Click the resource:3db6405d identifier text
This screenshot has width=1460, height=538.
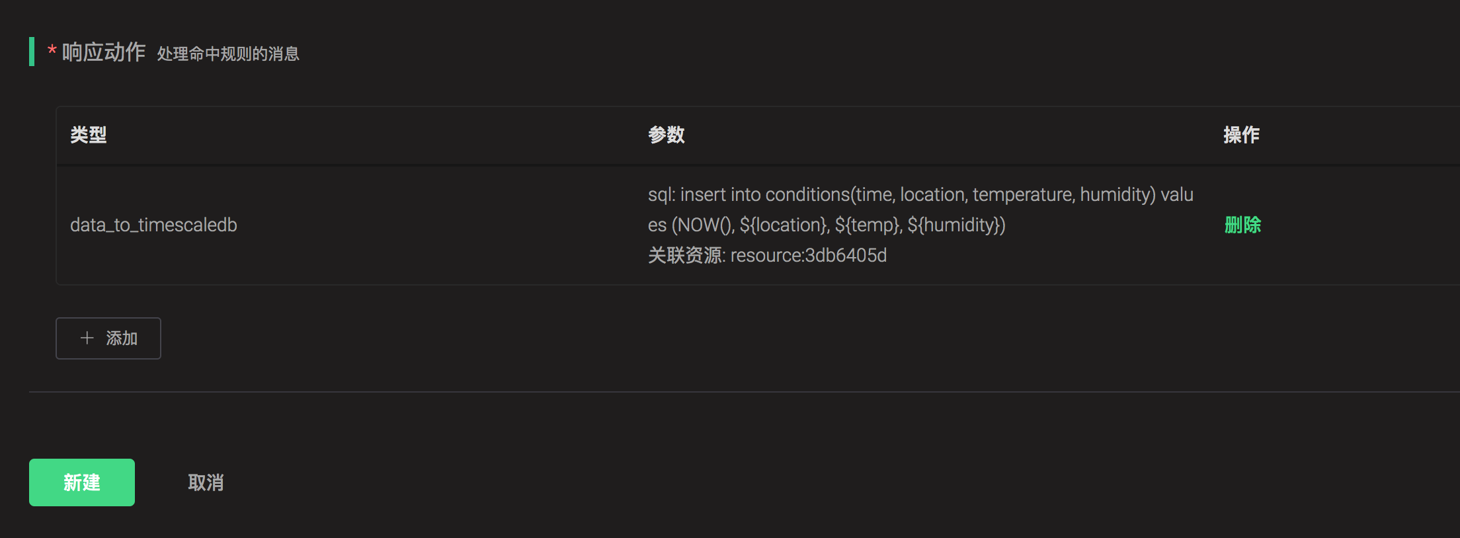click(x=808, y=255)
